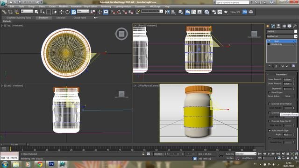Toggle the Angle Snap button
The height and width of the screenshot is (168, 299).
[x=119, y=12]
